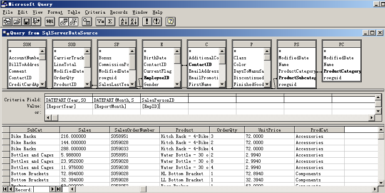385x193 pixels.
Task: Open the Window menu
Action: tap(140, 12)
